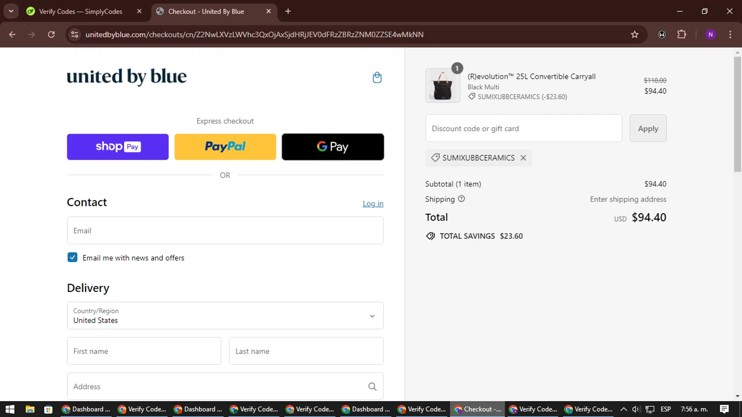This screenshot has width=742, height=417.
Task: Remove the SUMIXUBBCERAMICS discount code
Action: point(523,158)
